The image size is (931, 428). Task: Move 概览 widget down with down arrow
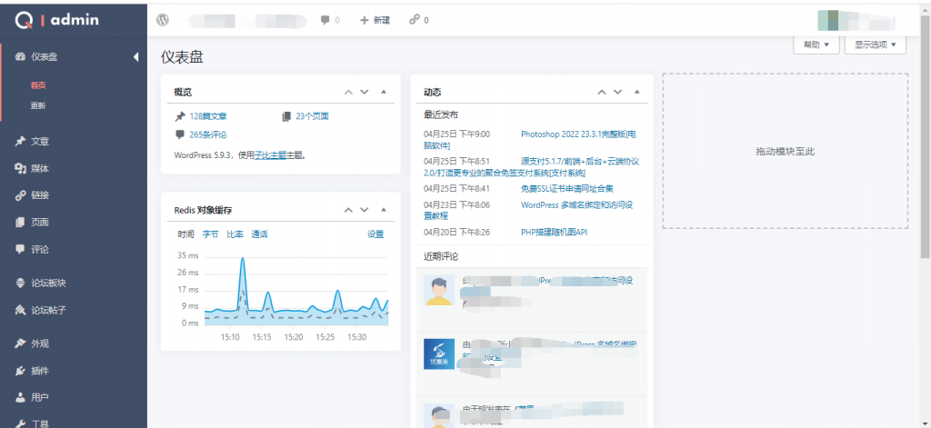(365, 92)
